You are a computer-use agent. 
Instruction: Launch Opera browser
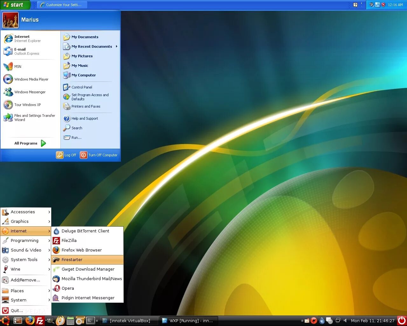[87, 288]
